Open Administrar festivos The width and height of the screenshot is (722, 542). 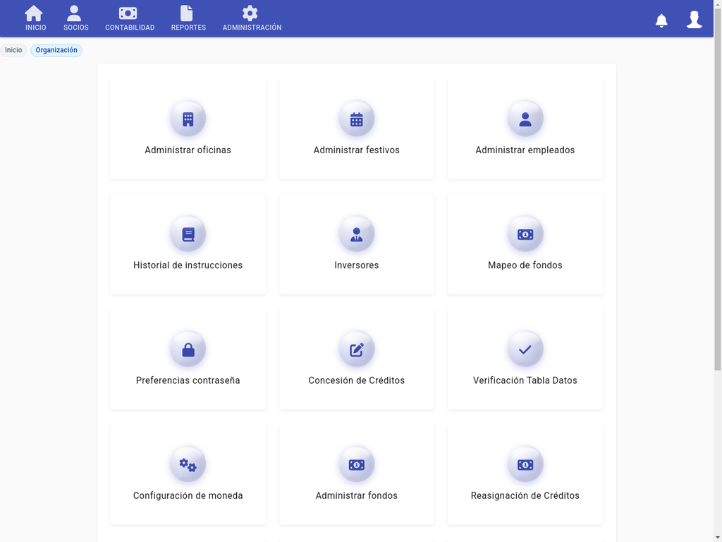[356, 128]
